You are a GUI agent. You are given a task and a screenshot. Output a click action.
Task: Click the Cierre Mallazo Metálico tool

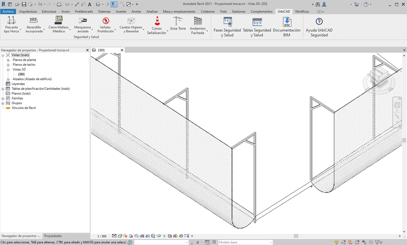coord(59,25)
